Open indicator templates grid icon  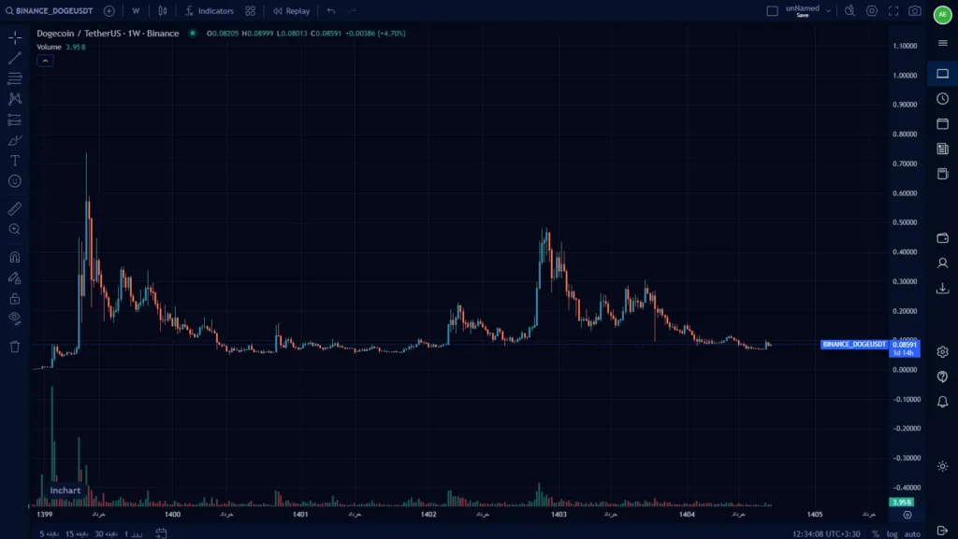251,11
